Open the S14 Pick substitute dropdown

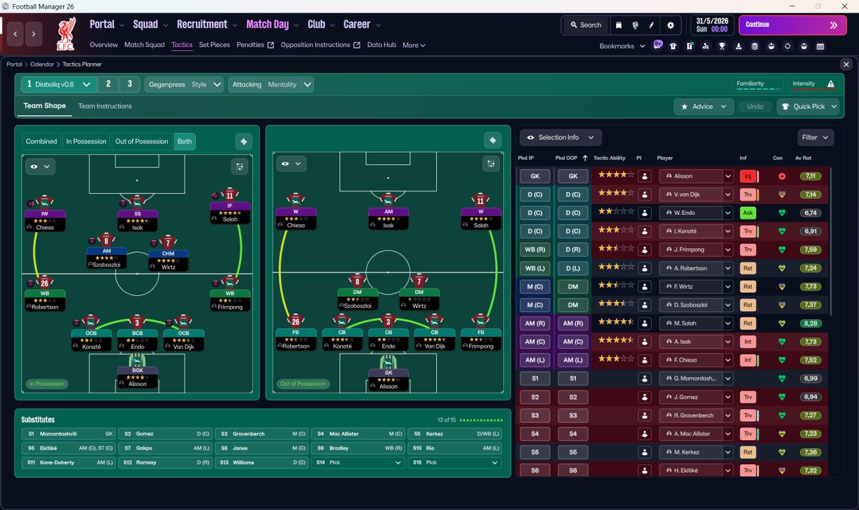(x=360, y=462)
